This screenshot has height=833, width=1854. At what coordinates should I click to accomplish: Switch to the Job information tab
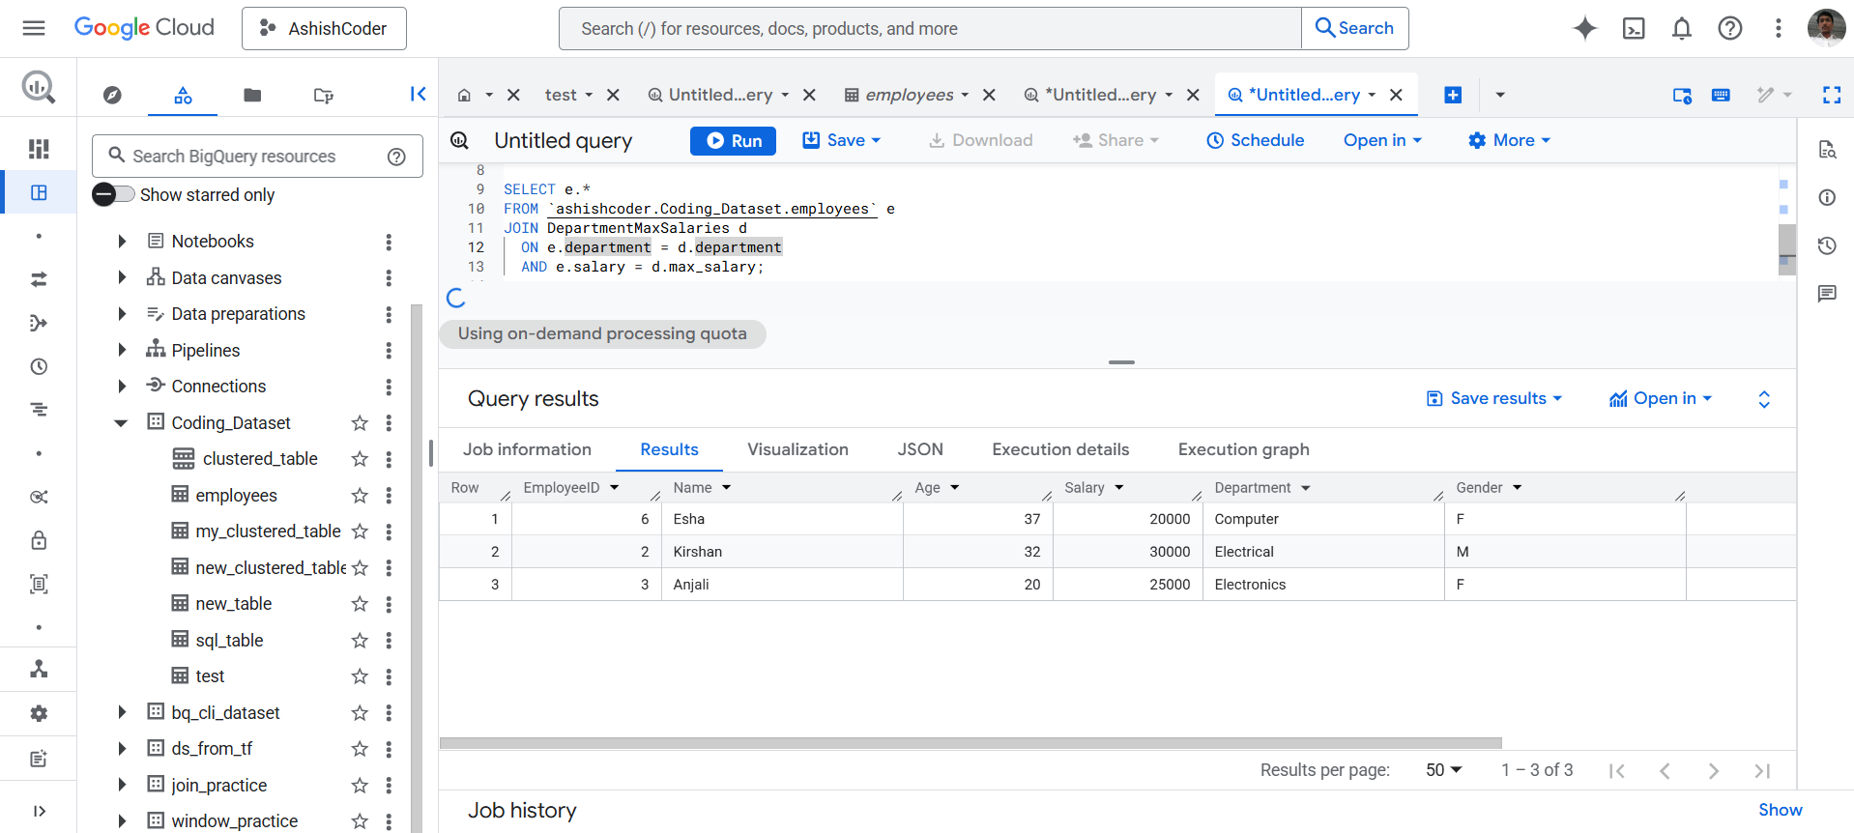(527, 449)
